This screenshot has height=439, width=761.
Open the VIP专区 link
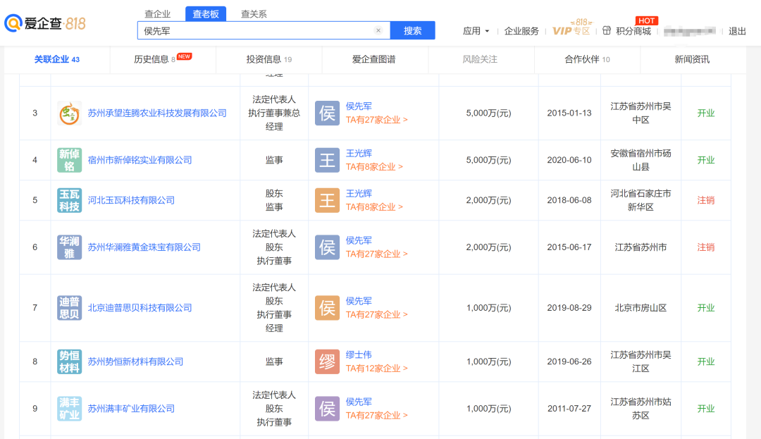pyautogui.click(x=571, y=31)
